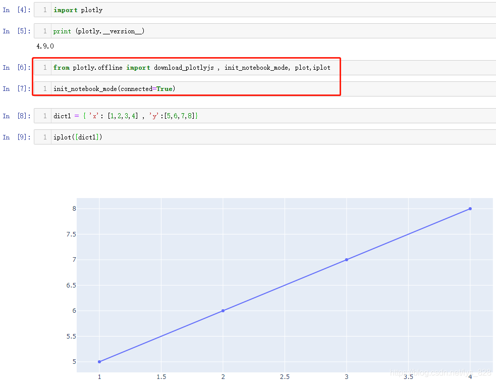Viewport: 496px width, 382px height.
Task: Click the 'download_plotlyjs' text in cell 6
Action: [x=184, y=68]
